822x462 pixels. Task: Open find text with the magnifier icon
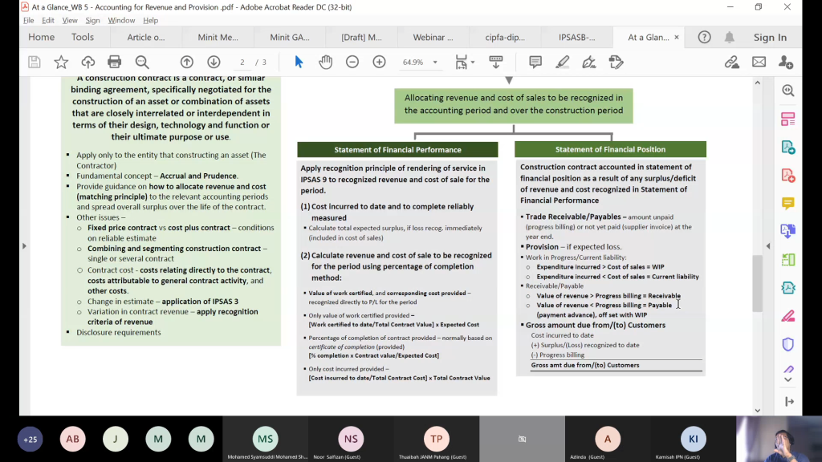point(141,63)
